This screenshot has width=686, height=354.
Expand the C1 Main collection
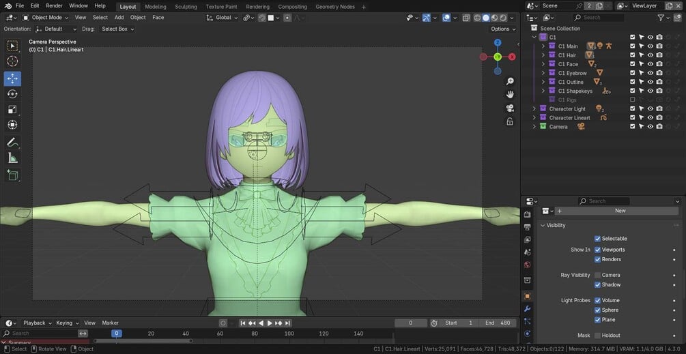[543, 46]
